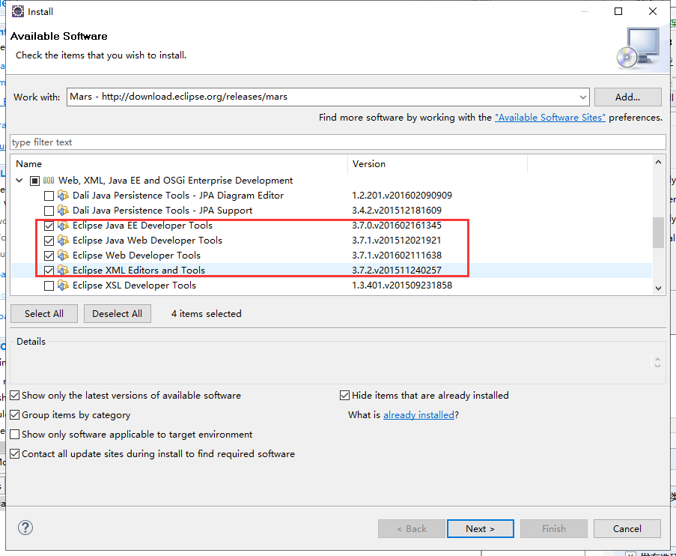This screenshot has width=676, height=556.
Task: Click the Eclipse Java EE Developer Tools icon
Action: pyautogui.click(x=63, y=226)
